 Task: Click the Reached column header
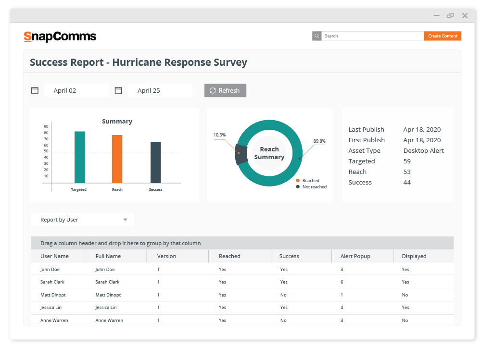click(229, 256)
